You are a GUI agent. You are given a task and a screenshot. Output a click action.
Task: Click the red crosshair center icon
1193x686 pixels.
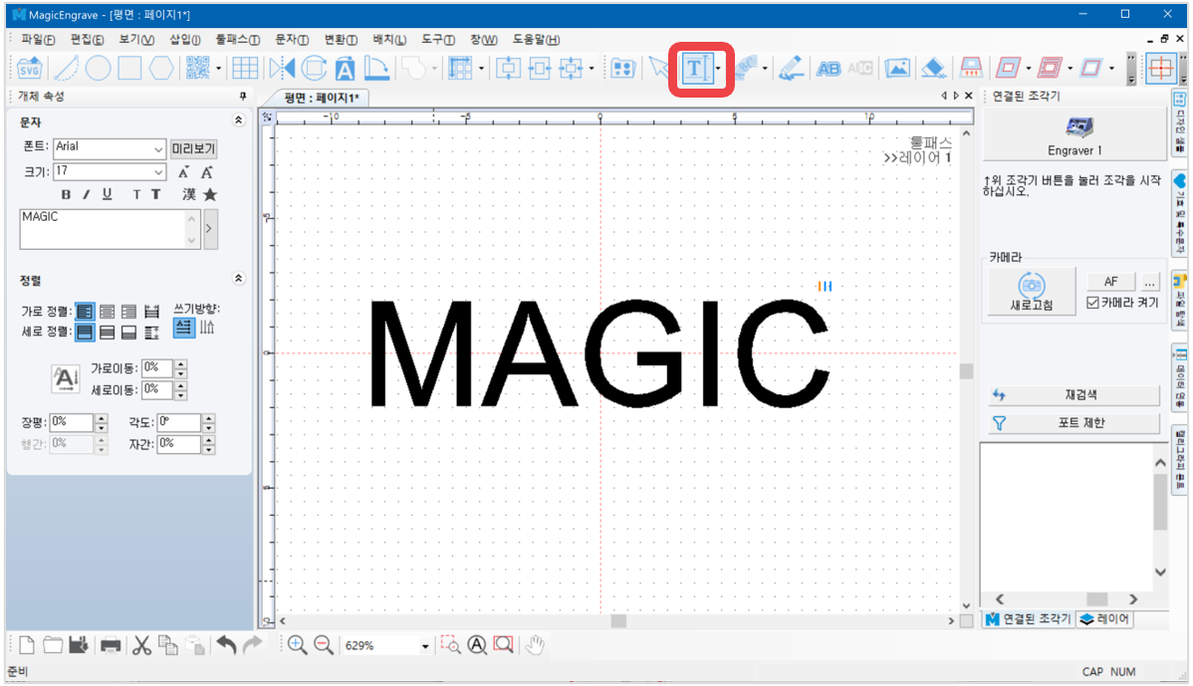tap(1161, 69)
